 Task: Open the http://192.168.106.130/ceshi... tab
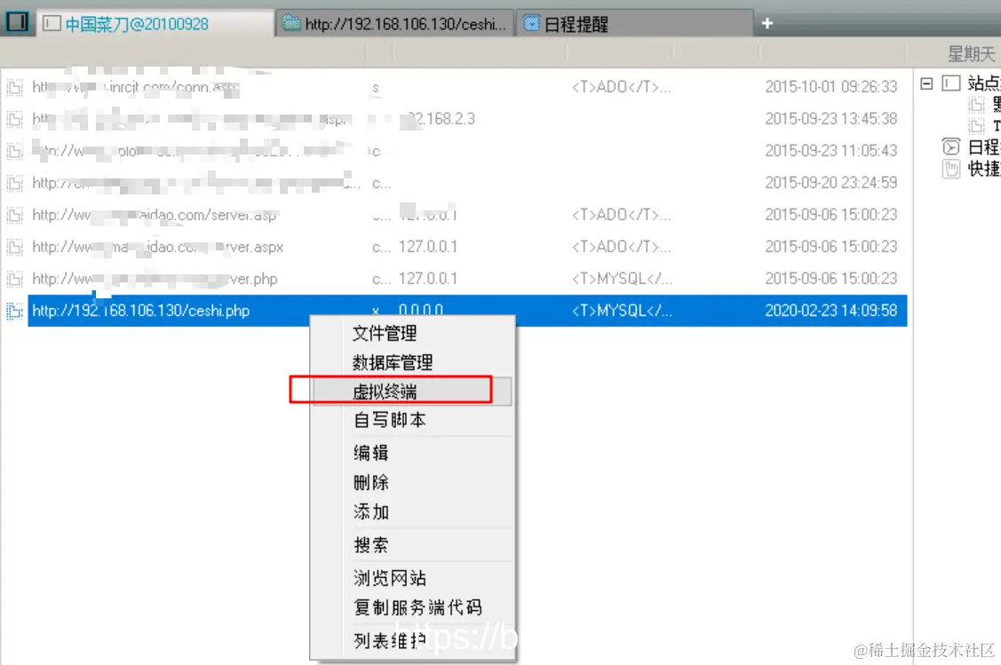coord(395,24)
